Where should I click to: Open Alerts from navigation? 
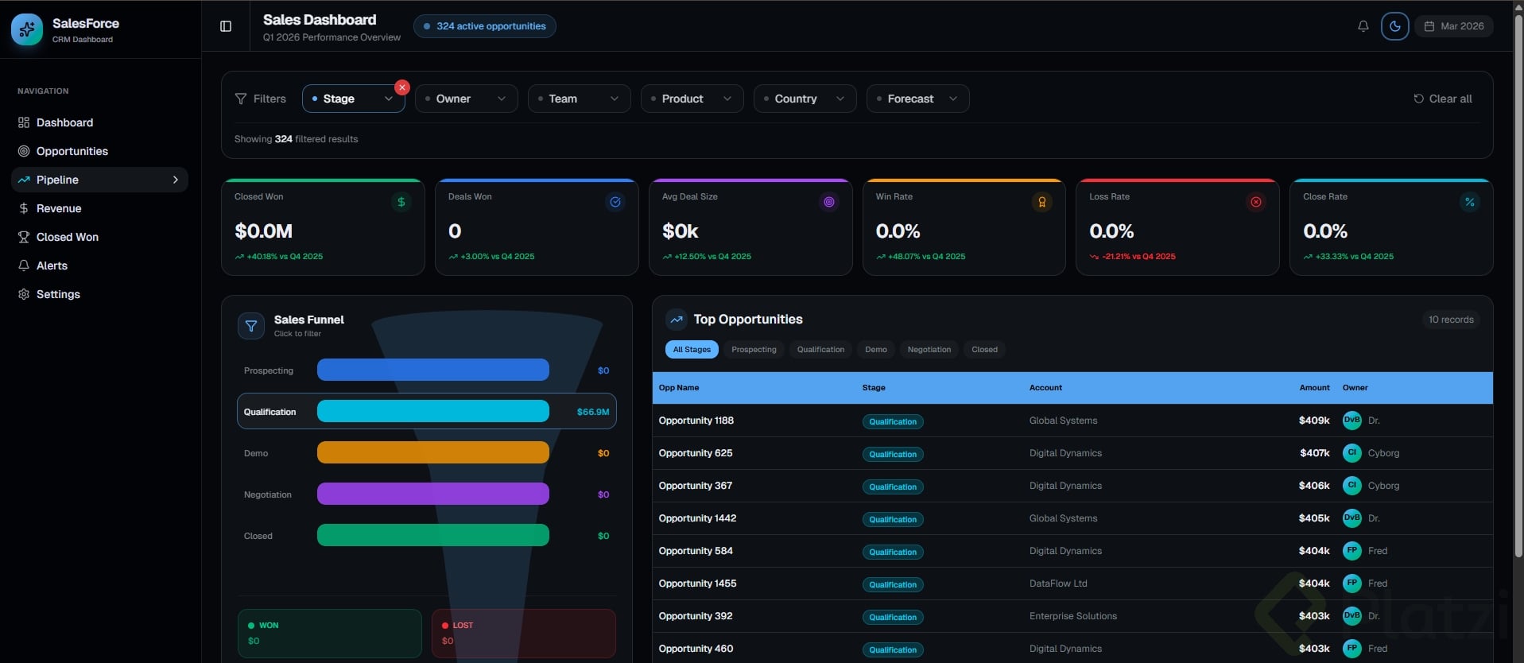pos(100,266)
